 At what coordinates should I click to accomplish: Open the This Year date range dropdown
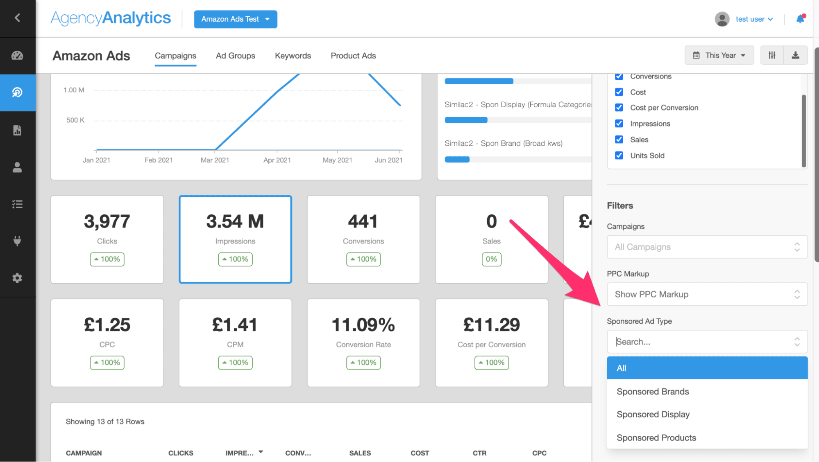(x=719, y=55)
